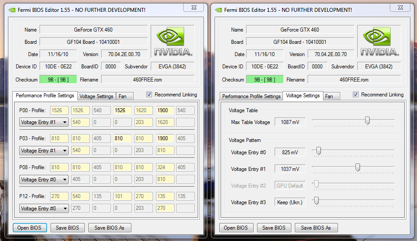The image size is (417, 241).
Task: Switch to Fan tab in left window
Action: (124, 96)
